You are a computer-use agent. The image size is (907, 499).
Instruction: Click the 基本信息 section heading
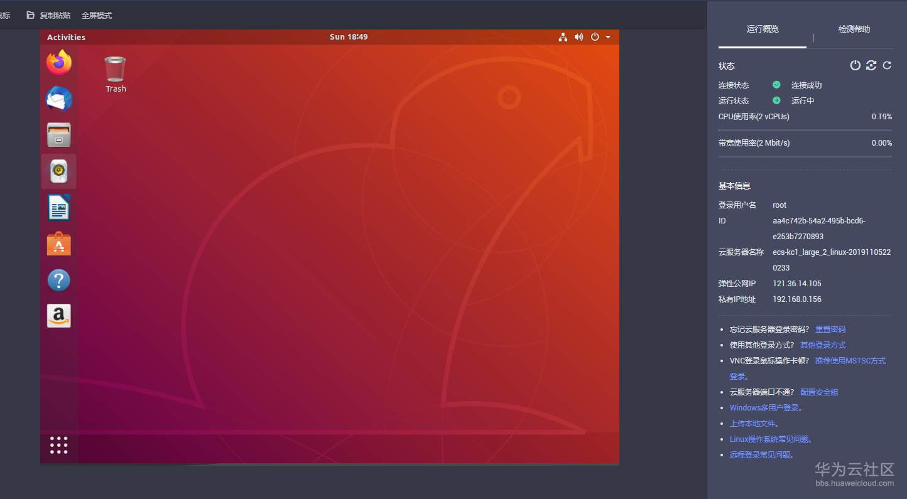pos(734,186)
